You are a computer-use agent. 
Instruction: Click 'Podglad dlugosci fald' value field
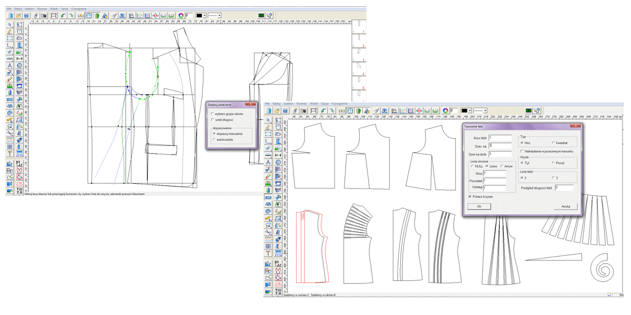tap(564, 187)
